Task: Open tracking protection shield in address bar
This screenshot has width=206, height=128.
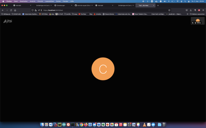Action: [33, 10]
